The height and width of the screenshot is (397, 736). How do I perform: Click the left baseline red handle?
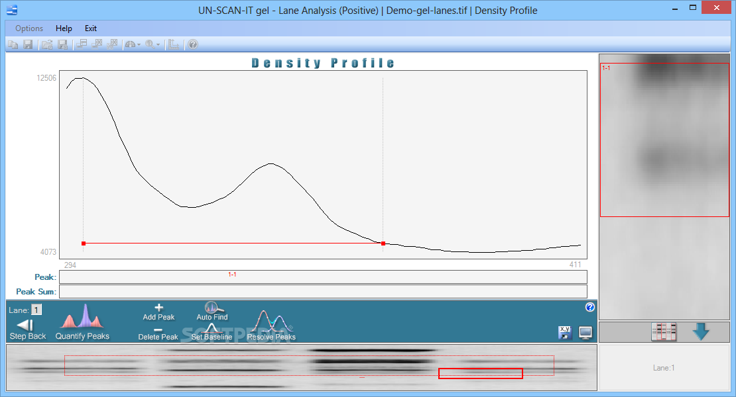click(x=84, y=243)
